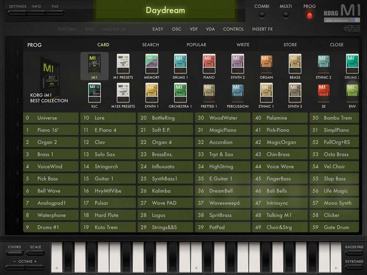Select the PERCUSSION card icon
This screenshot has height=275, width=367.
238,93
